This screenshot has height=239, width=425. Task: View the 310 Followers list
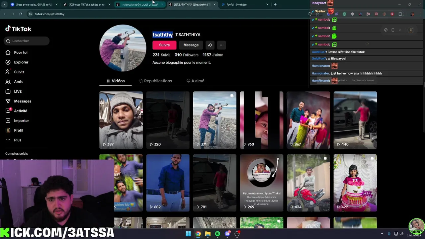pyautogui.click(x=187, y=55)
